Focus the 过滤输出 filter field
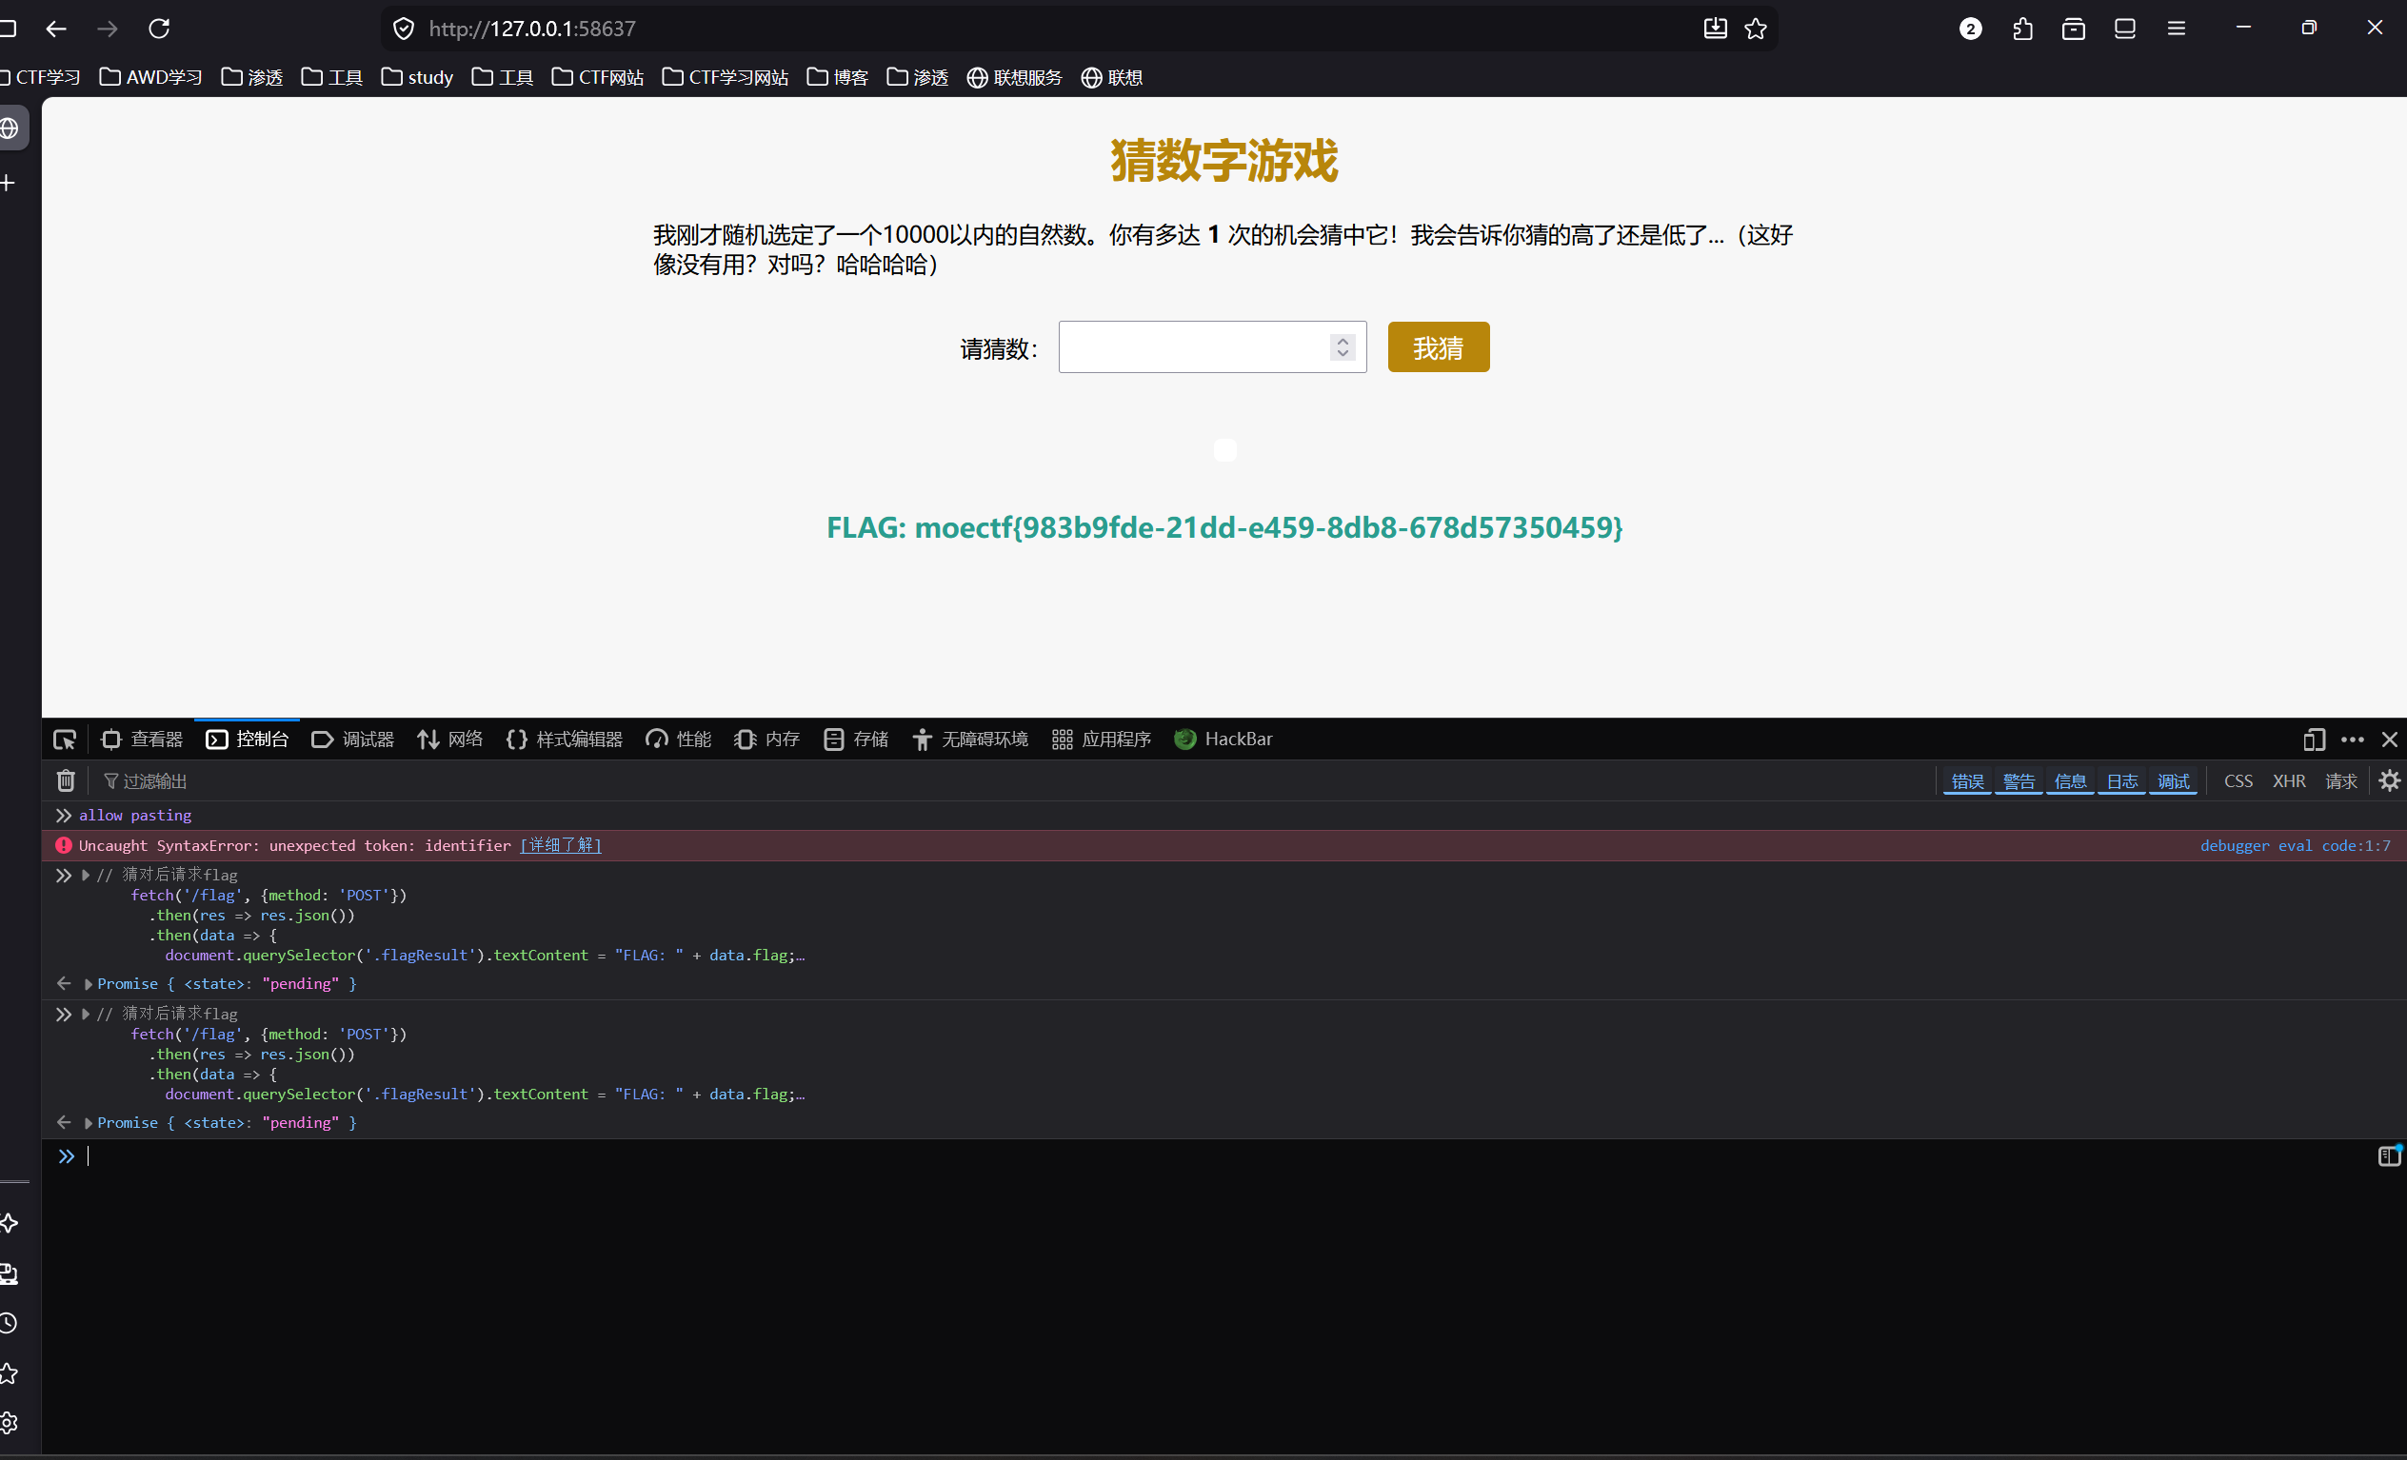The image size is (2407, 1460). tap(1016, 781)
